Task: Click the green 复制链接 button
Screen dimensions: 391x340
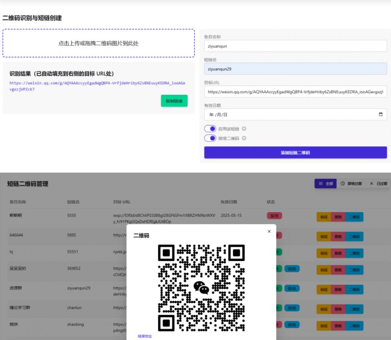Action: tap(174, 101)
